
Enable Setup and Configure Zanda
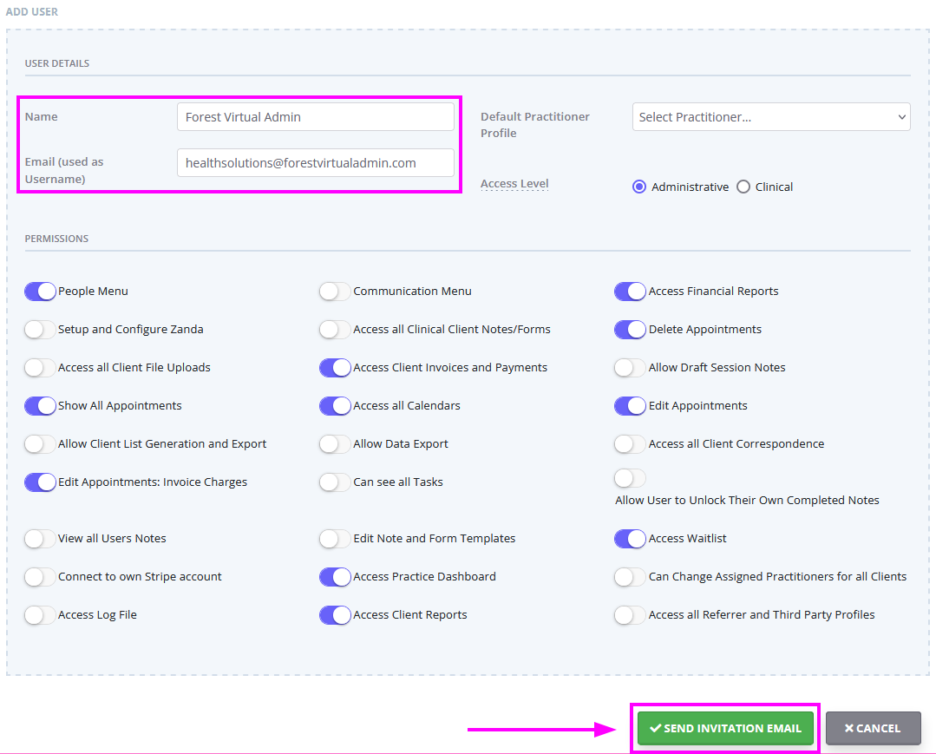(x=39, y=329)
